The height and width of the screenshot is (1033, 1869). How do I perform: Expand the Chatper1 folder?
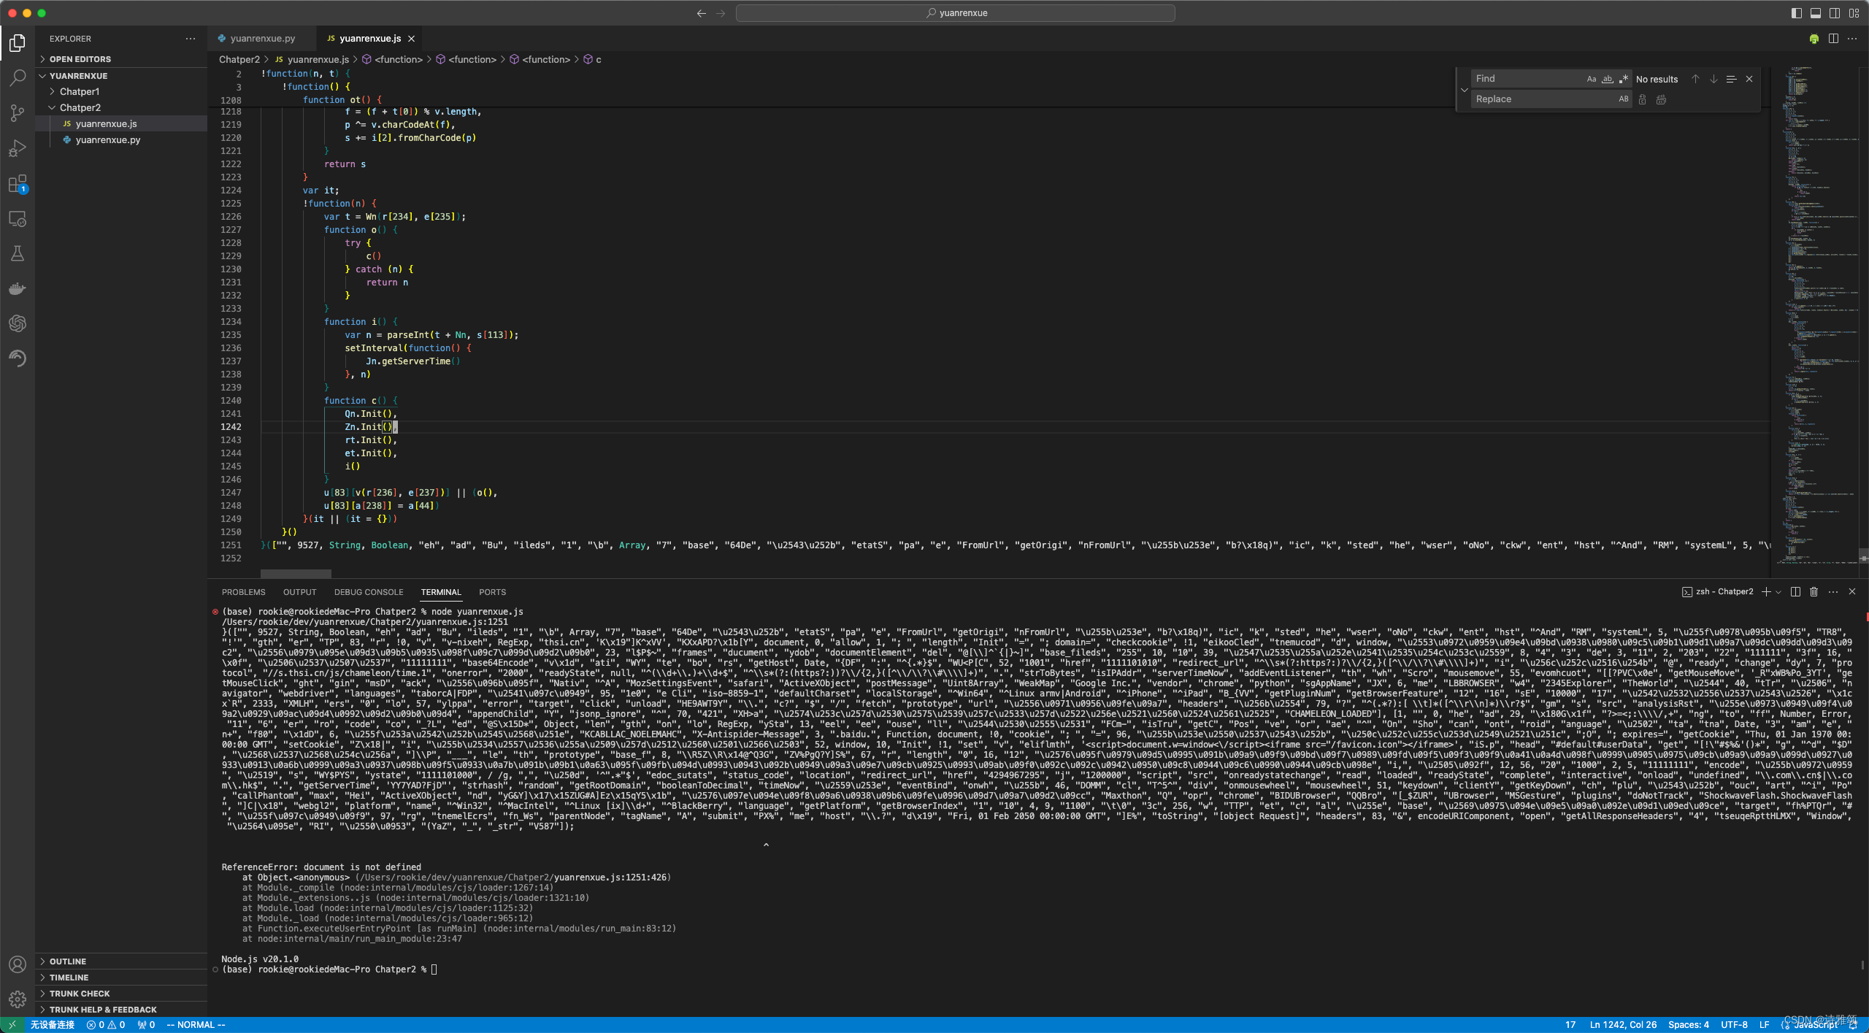(123, 91)
